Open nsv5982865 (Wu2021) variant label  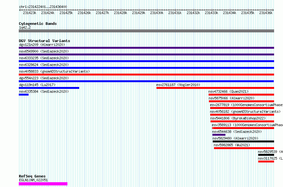232,145
